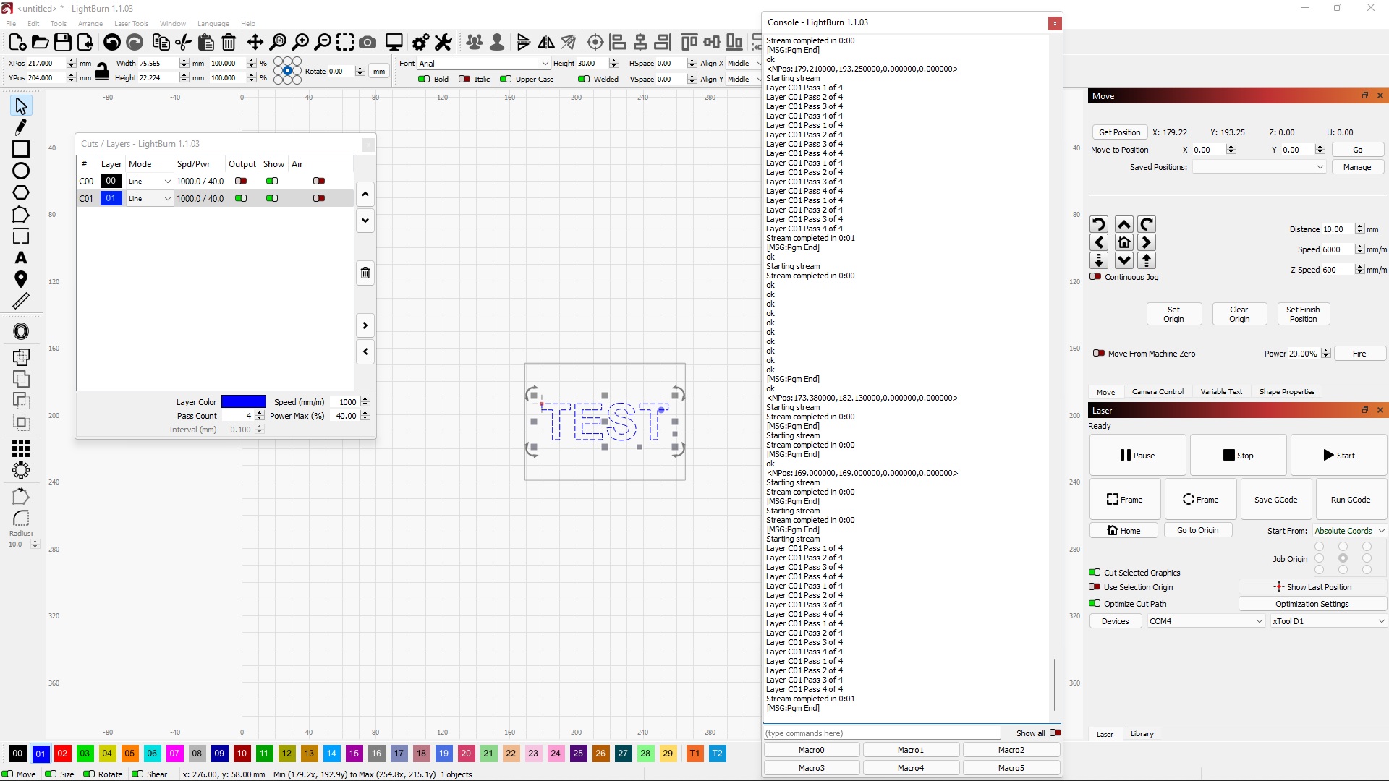Open the Laser Tools menu
This screenshot has width=1389, height=781.
click(131, 23)
